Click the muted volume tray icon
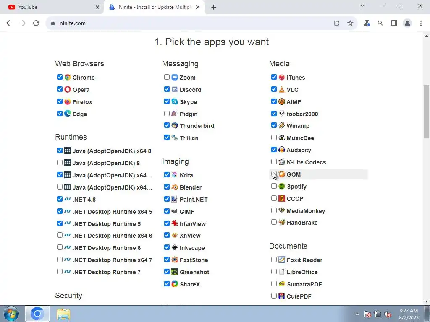Screen dimensions: 430x322 [388, 314]
